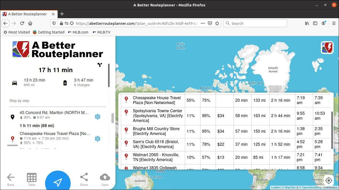Click Sam's Club 6518 station name
This screenshot has height=190, width=339.
point(156,144)
